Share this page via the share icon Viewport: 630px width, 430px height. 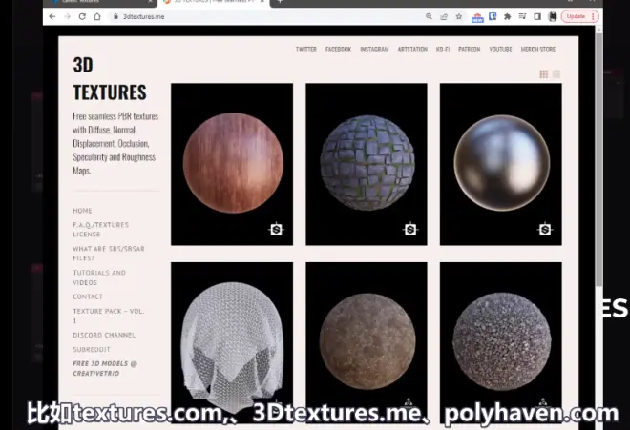pyautogui.click(x=444, y=16)
